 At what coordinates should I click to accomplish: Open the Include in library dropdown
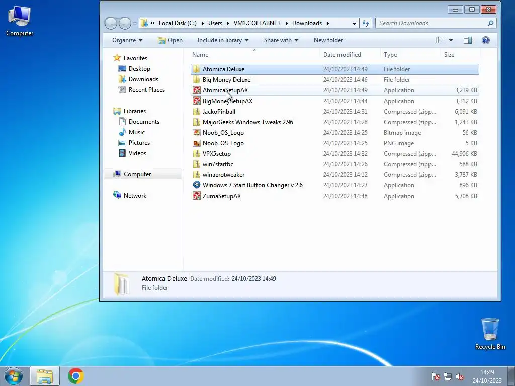[223, 40]
